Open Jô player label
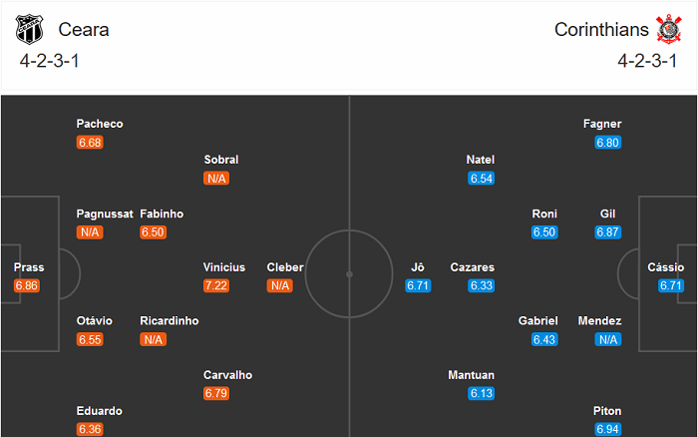This screenshot has height=437, width=698. tap(418, 267)
